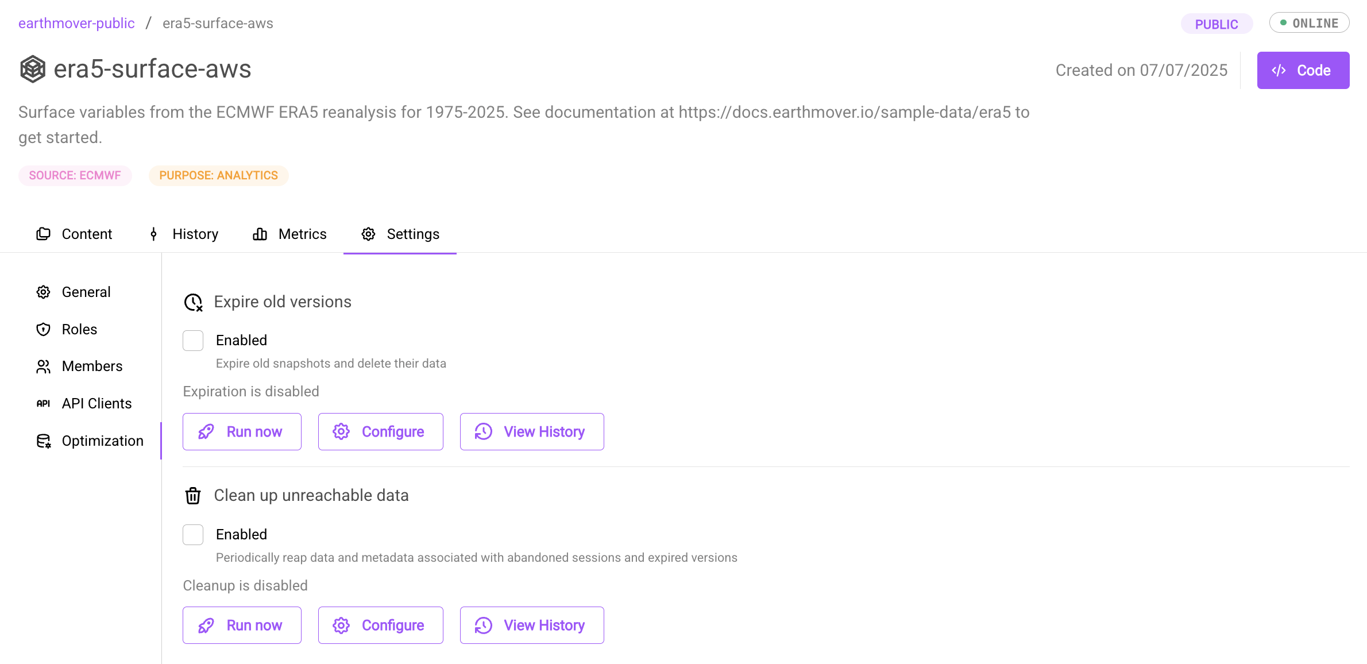
Task: Click the era5-surface-aws repository cube icon
Action: [x=33, y=69]
